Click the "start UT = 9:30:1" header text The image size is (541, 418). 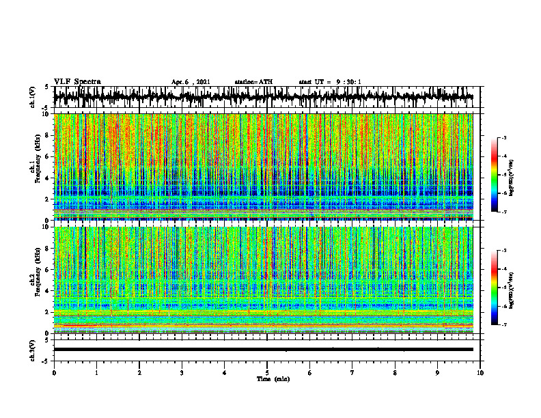click(x=330, y=82)
